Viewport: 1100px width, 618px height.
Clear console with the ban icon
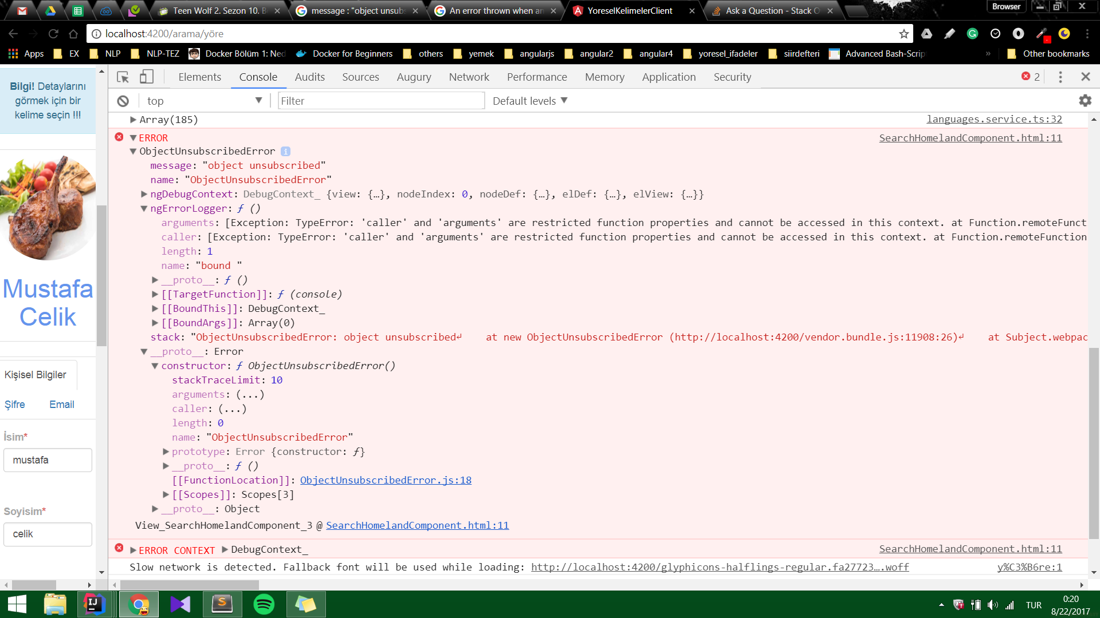pos(123,101)
